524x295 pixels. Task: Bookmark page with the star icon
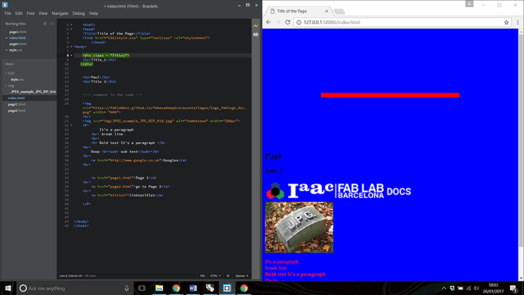(x=506, y=22)
